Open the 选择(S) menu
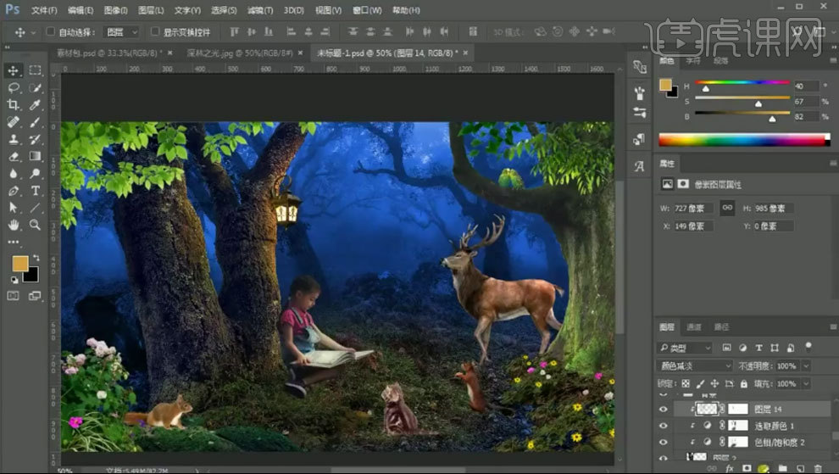839x474 pixels. pos(224,10)
